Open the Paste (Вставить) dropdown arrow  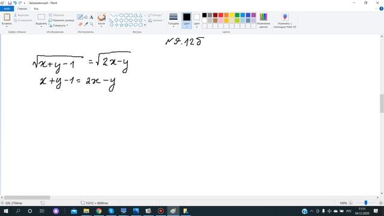[7, 26]
